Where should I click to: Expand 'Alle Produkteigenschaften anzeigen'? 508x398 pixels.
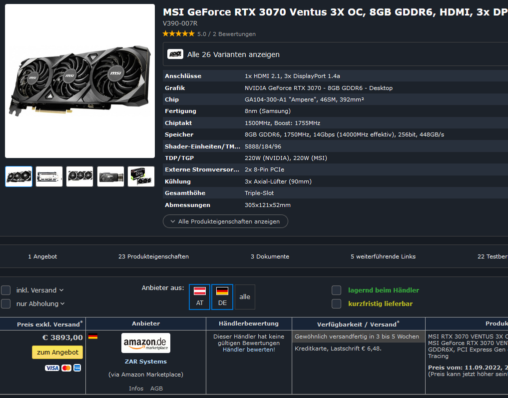[225, 221]
